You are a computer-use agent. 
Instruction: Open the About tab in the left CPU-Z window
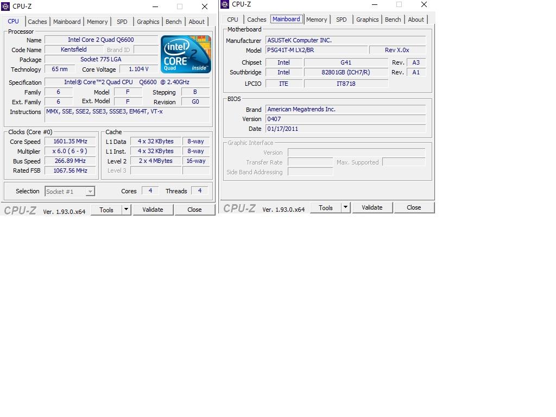197,22
